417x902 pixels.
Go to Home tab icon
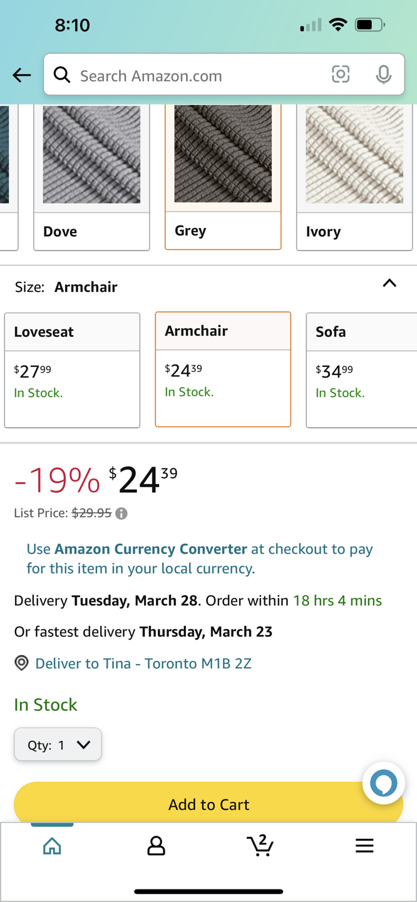(x=52, y=846)
